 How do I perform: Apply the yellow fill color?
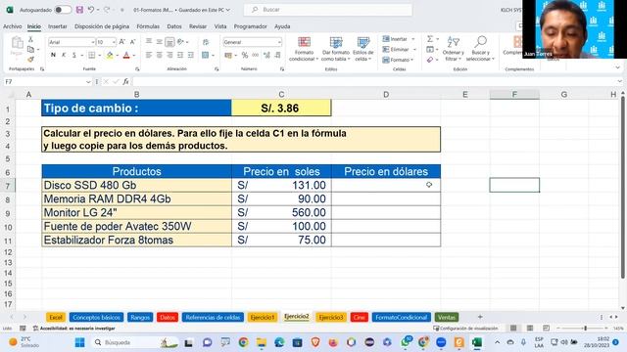110,55
